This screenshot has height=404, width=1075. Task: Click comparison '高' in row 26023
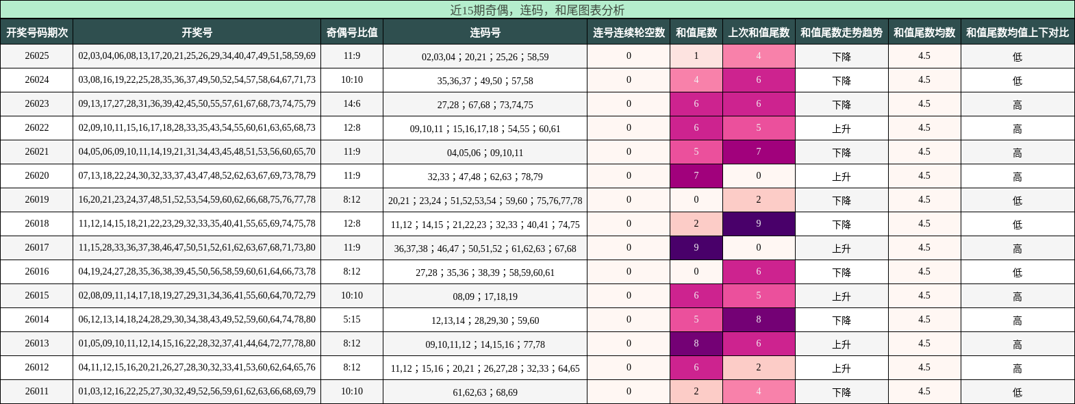click(x=1017, y=105)
